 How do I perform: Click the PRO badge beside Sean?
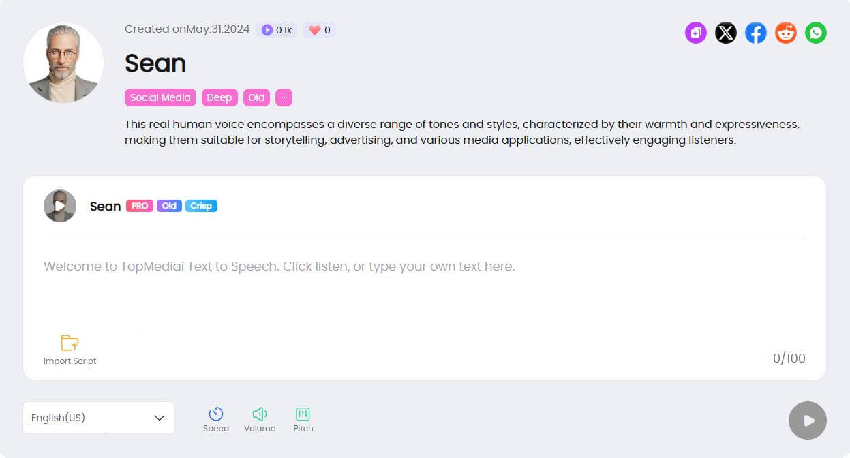pyautogui.click(x=140, y=206)
